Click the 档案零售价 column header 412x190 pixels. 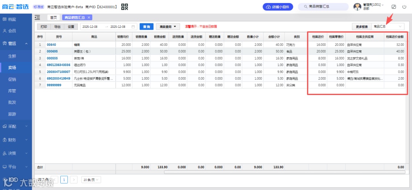[336, 37]
